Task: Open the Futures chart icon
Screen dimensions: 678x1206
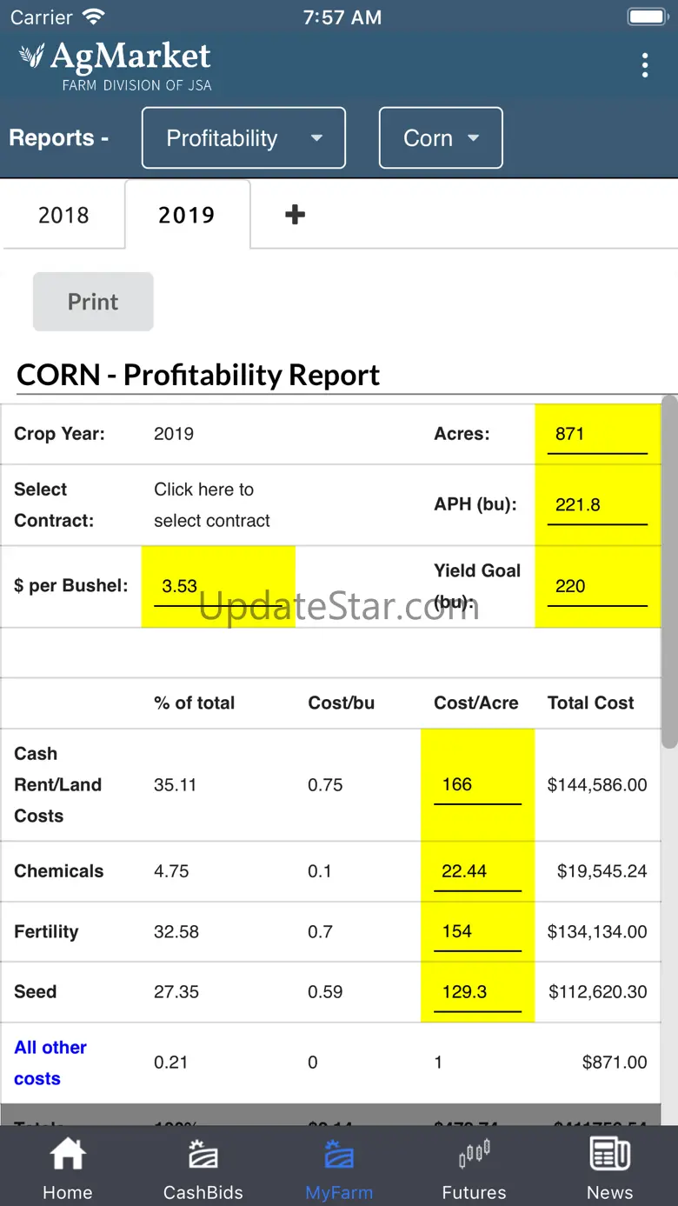Action: point(474,1155)
